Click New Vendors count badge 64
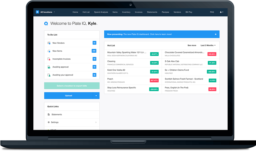 pos(94,43)
